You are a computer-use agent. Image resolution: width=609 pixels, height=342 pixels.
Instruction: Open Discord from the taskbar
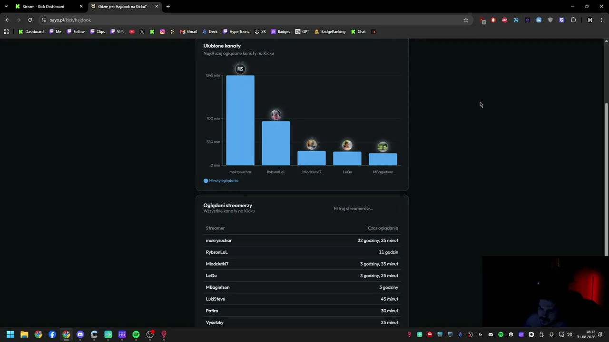point(80,334)
